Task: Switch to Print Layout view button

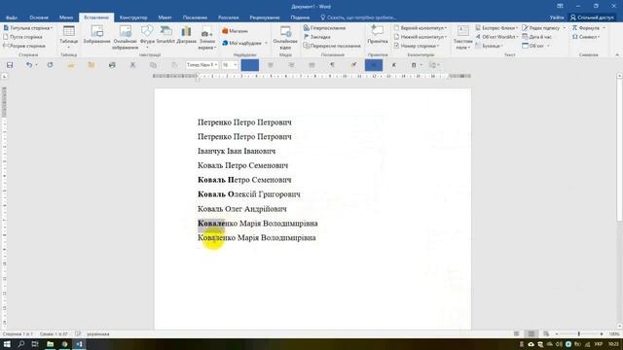Action: coord(531,334)
